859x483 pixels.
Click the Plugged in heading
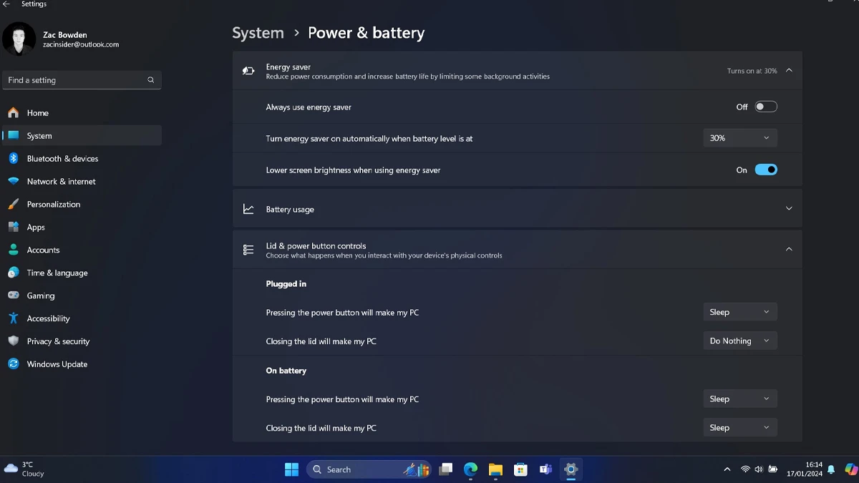286,284
